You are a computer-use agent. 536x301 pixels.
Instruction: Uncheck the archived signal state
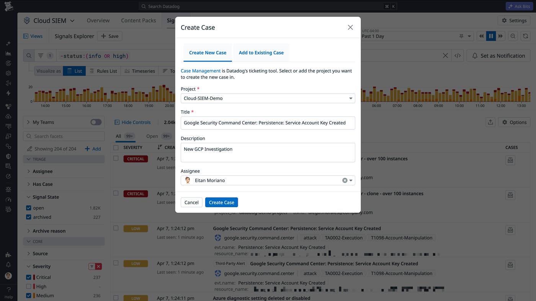(28, 217)
